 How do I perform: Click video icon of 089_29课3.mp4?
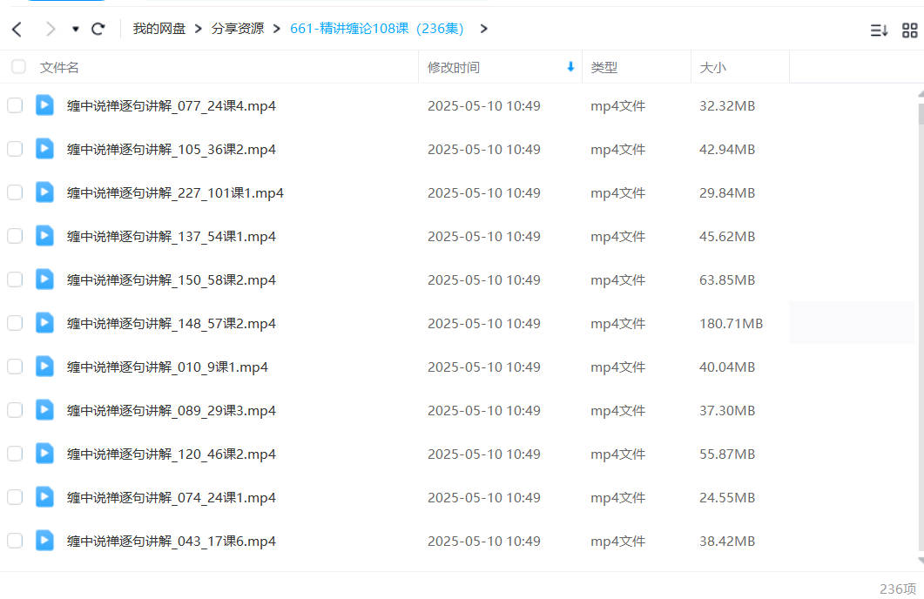(x=44, y=410)
